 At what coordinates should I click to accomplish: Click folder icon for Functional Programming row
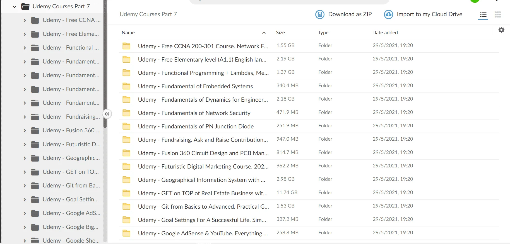click(126, 73)
